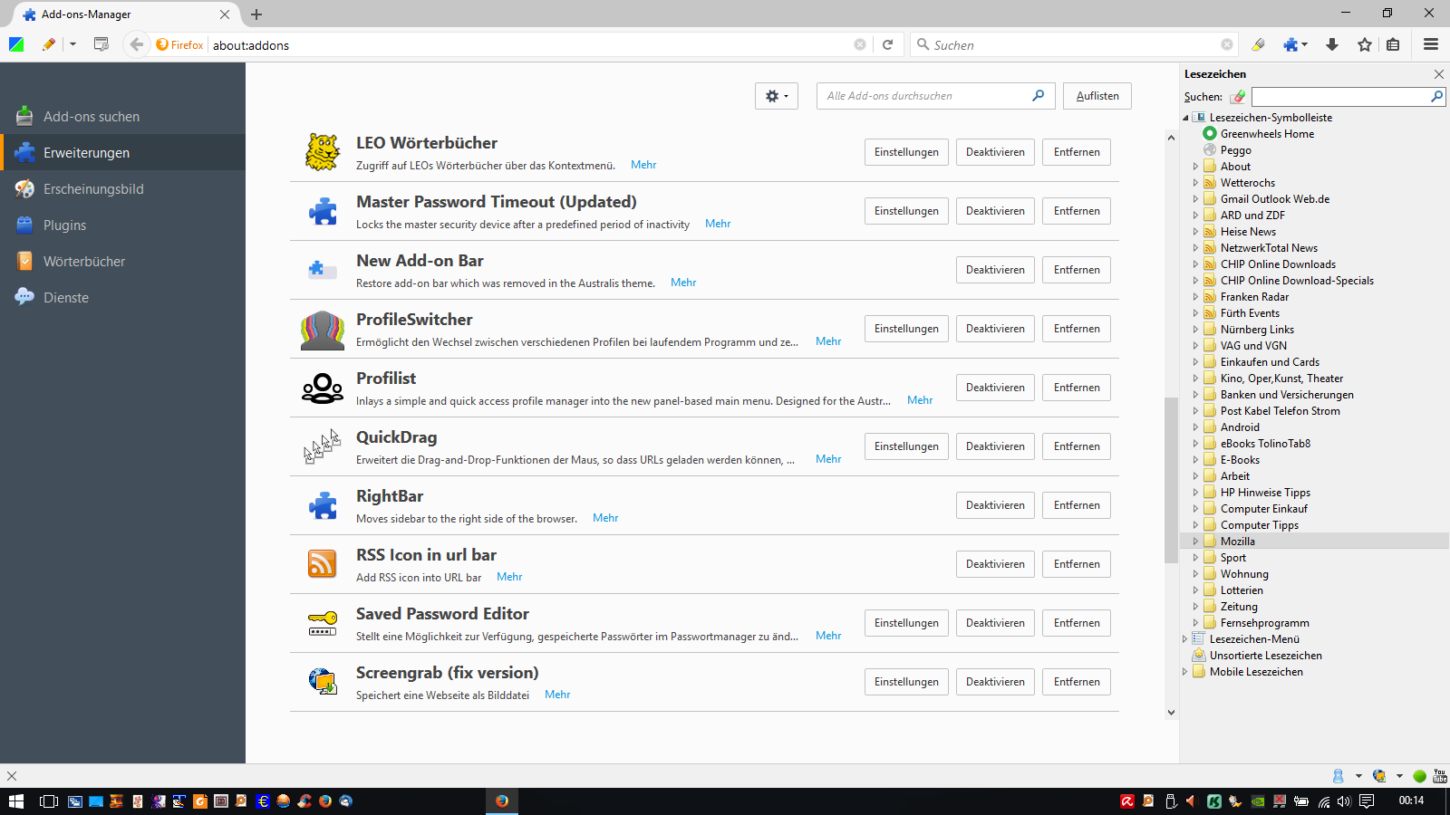Viewport: 1450px width, 815px height.
Task: Click the RSS Icon in url bar icon
Action: (323, 564)
